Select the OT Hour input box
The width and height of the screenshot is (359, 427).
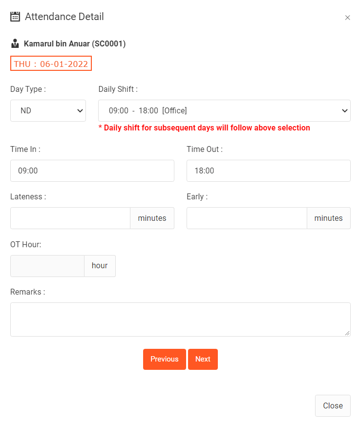click(47, 266)
